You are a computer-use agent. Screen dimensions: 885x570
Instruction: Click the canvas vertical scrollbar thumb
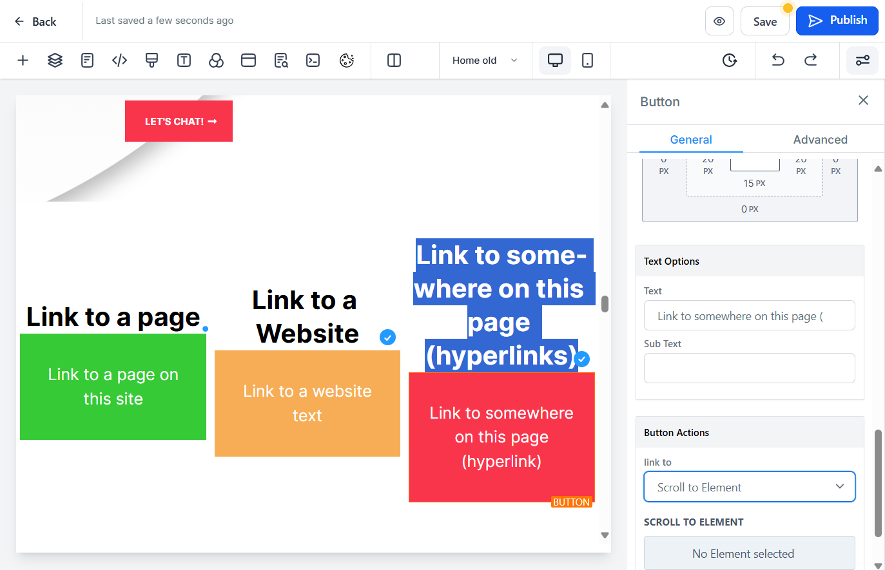click(605, 304)
